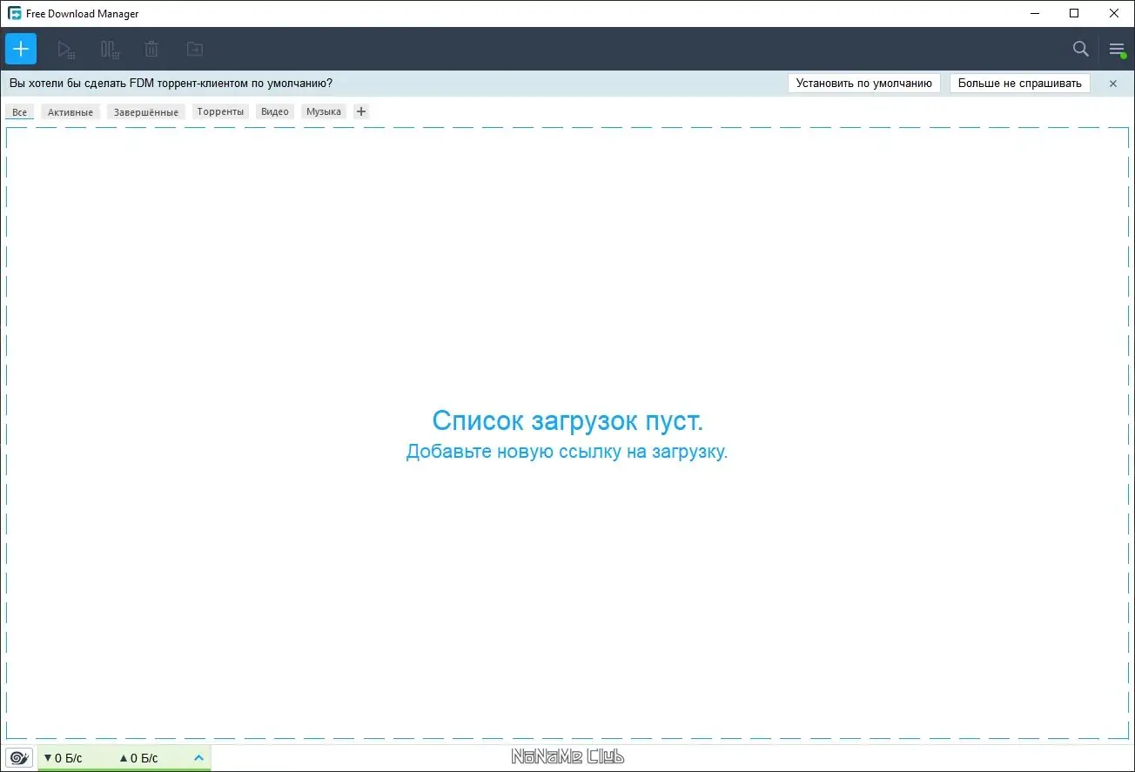Click Больше не спрашивать button
The image size is (1135, 772).
point(1020,84)
